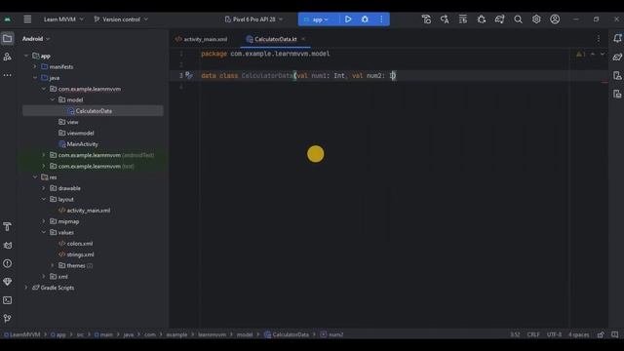624x351 pixels.
Task: Run the app with play button
Action: (348, 19)
